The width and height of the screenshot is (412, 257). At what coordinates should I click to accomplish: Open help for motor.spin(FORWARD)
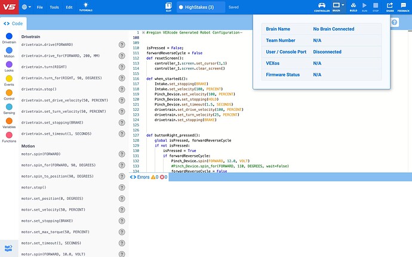[122, 154]
